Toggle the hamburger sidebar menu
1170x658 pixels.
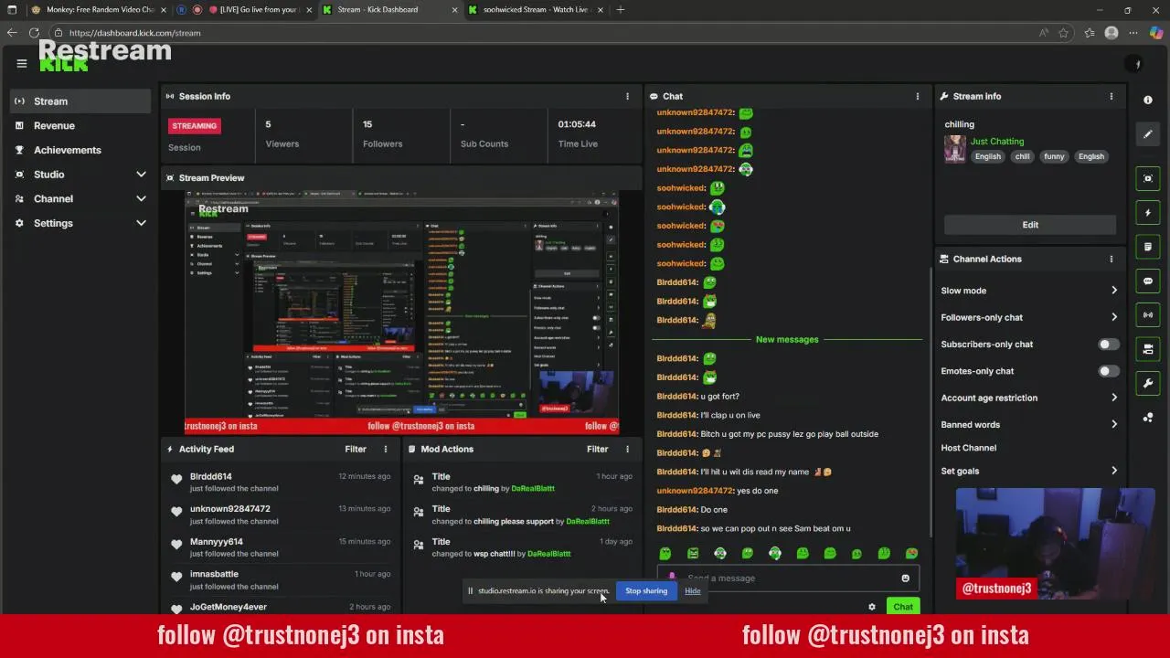(x=22, y=63)
